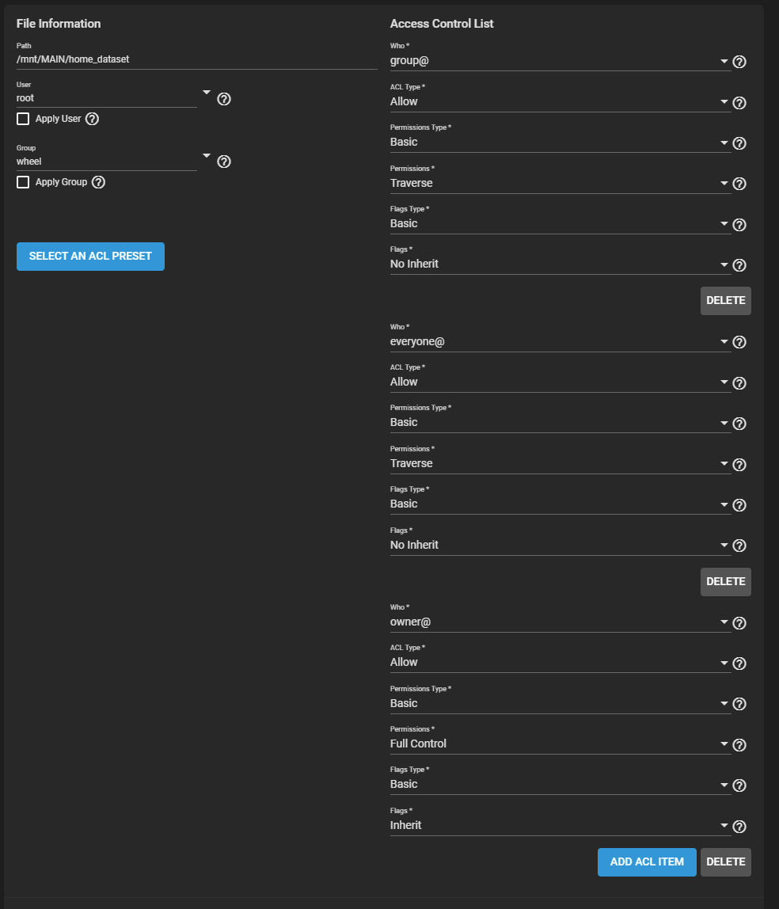Expand the Group dropdown showing wheel
The image size is (779, 909).
[x=114, y=162]
